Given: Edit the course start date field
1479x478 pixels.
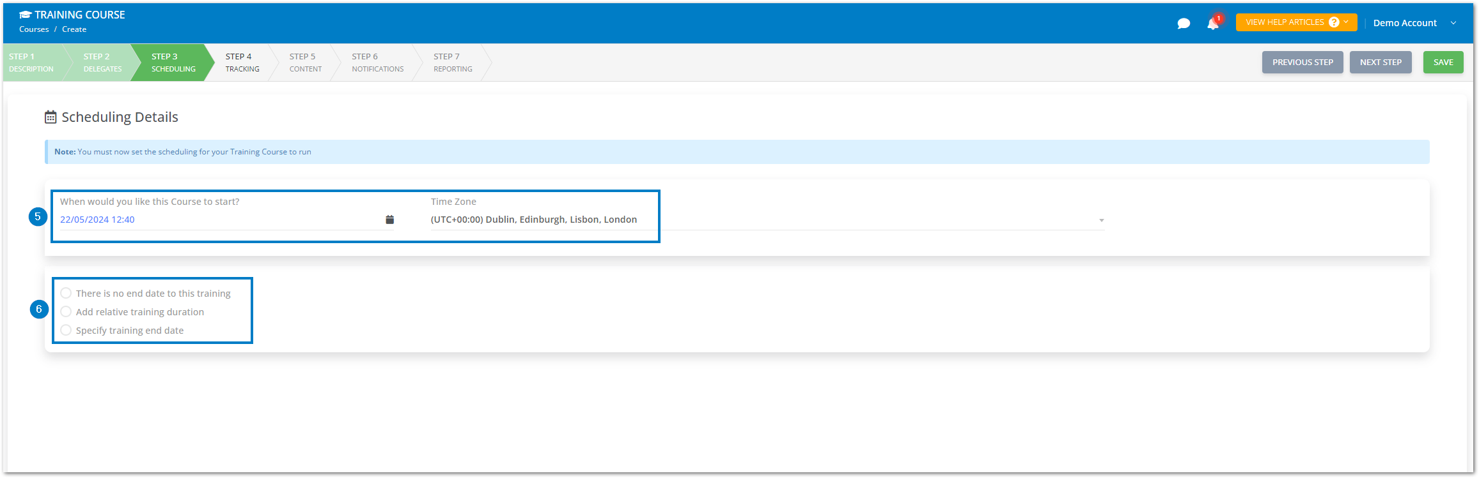Looking at the screenshot, I should click(227, 220).
